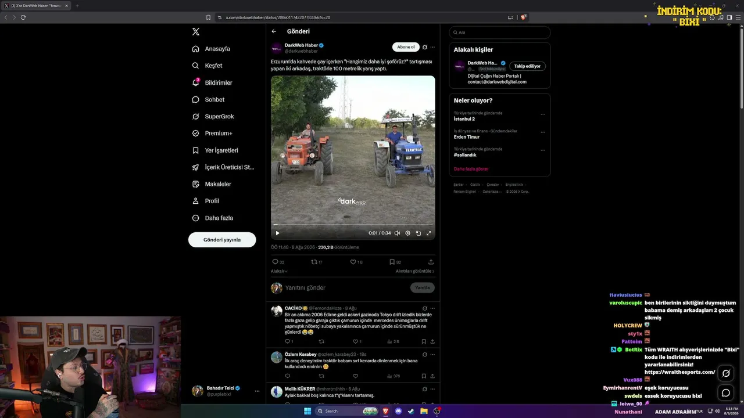744x418 pixels.
Task: Share the main post
Action: (431, 262)
